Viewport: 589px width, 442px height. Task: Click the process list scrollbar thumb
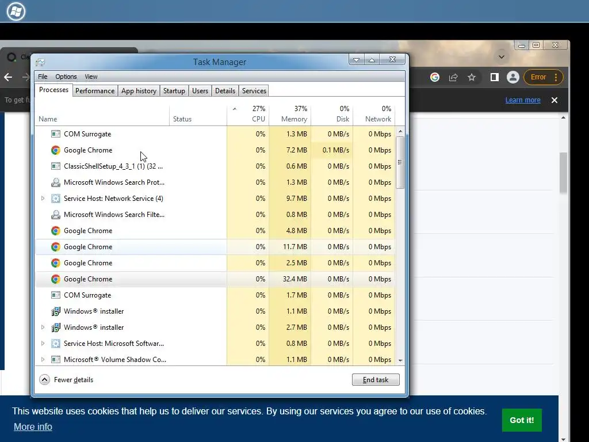click(400, 162)
